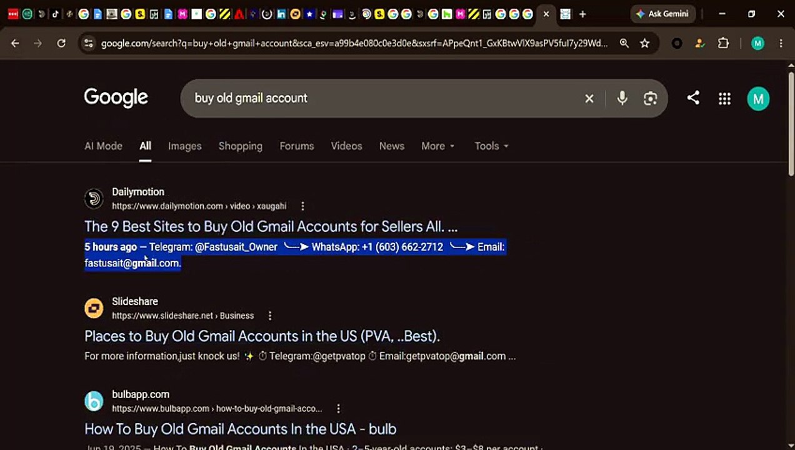Click the Google logo
Viewport: 795px width, 450px height.
click(x=116, y=97)
